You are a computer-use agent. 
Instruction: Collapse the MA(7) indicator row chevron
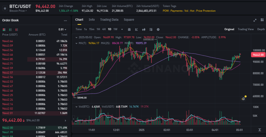pyautogui.click(x=76, y=43)
